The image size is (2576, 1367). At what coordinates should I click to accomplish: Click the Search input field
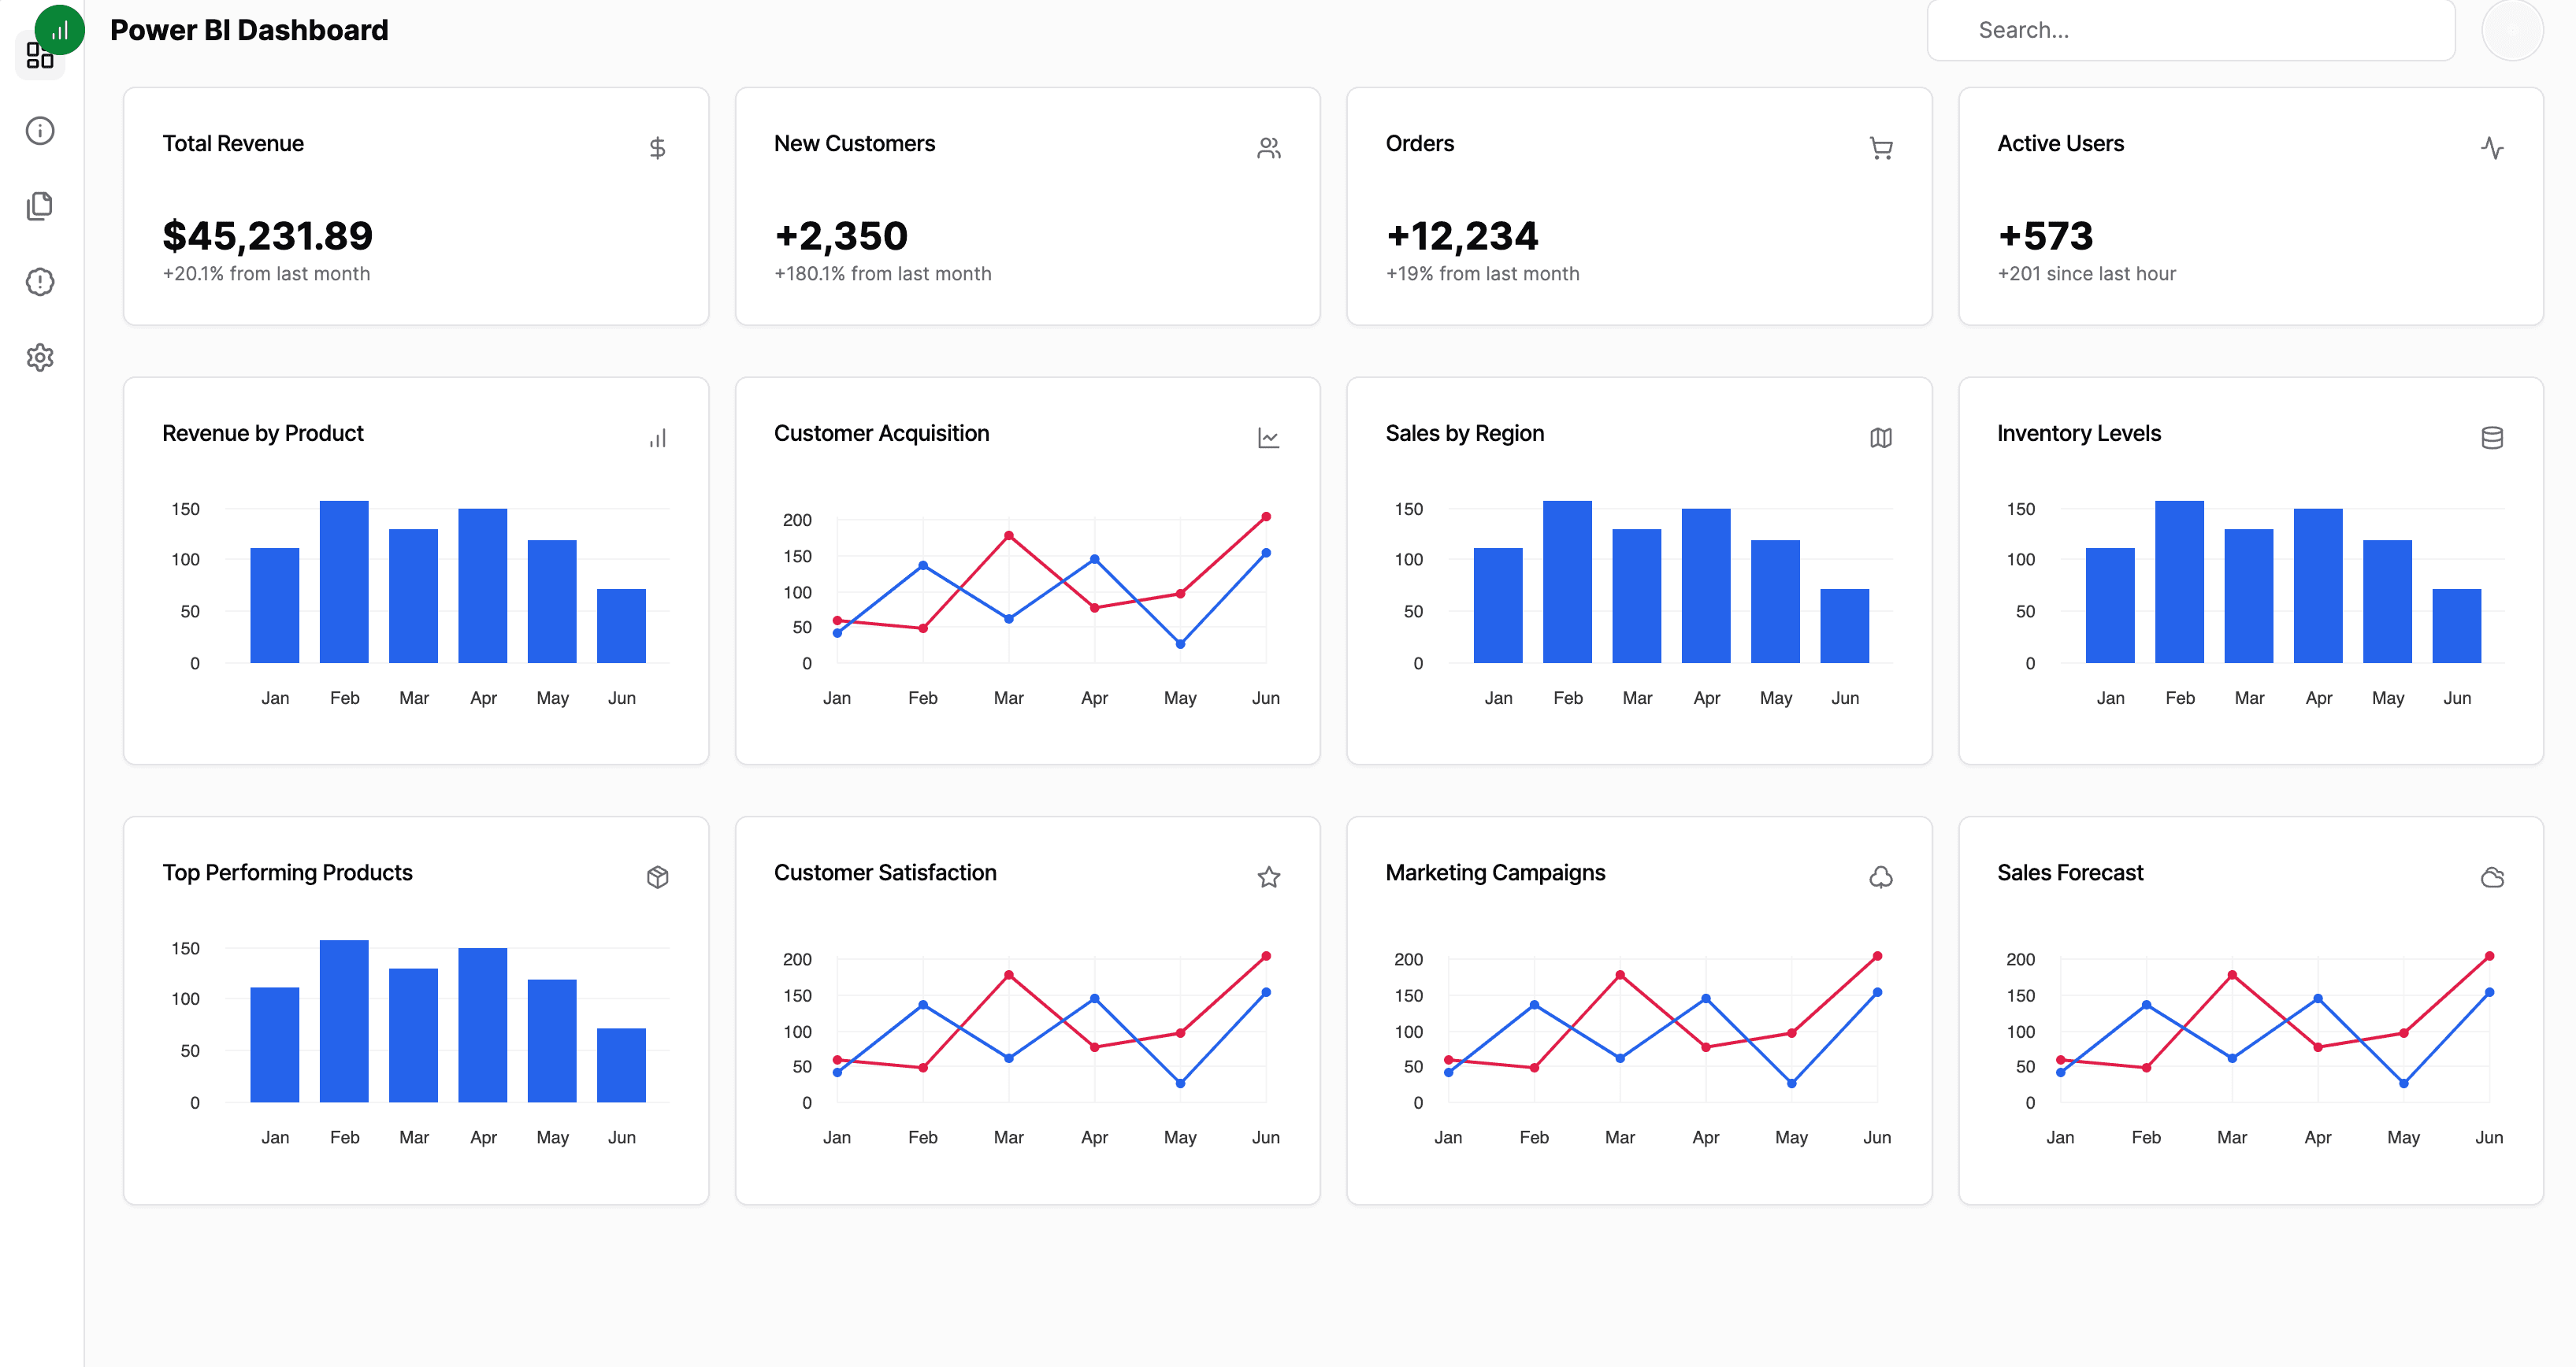(x=2190, y=30)
